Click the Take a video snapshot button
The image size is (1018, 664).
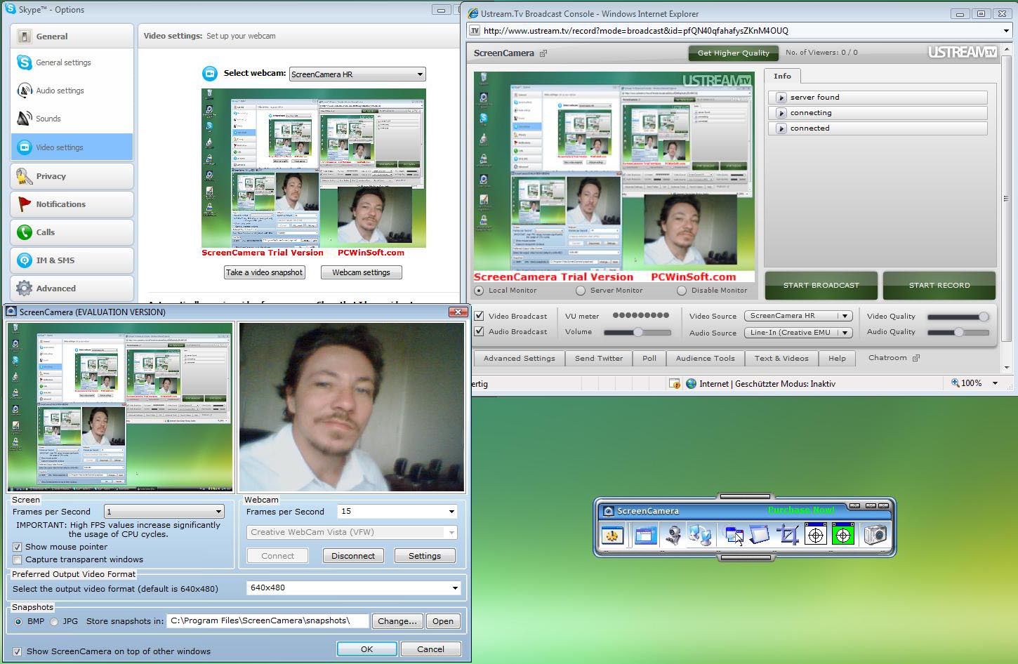click(x=264, y=272)
